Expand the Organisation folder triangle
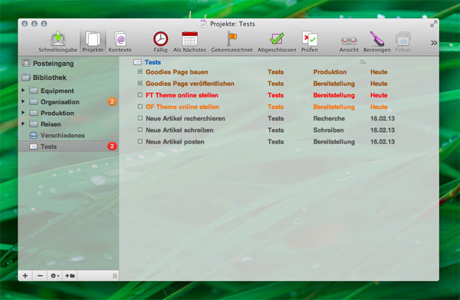 [23, 101]
